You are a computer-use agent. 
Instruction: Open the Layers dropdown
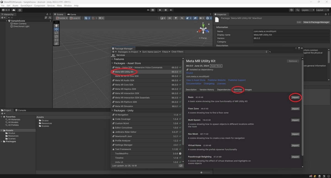[x=308, y=10]
